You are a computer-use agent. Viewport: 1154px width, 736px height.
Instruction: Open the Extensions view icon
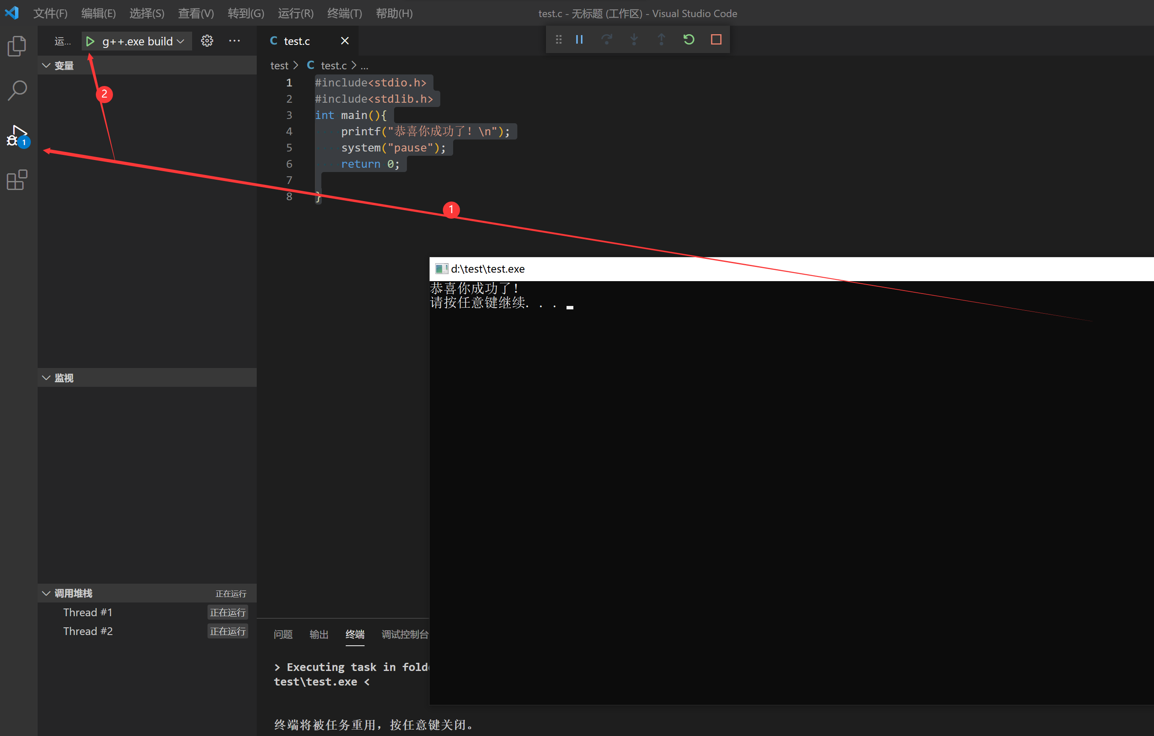[17, 180]
